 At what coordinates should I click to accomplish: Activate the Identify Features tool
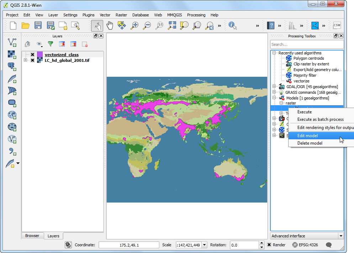pos(233,25)
